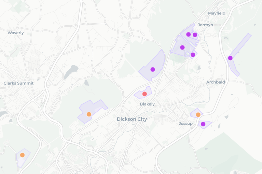The image size is (262, 174).
Task: Click purple marker in elongated polygon above Archbald
Action: [230, 58]
